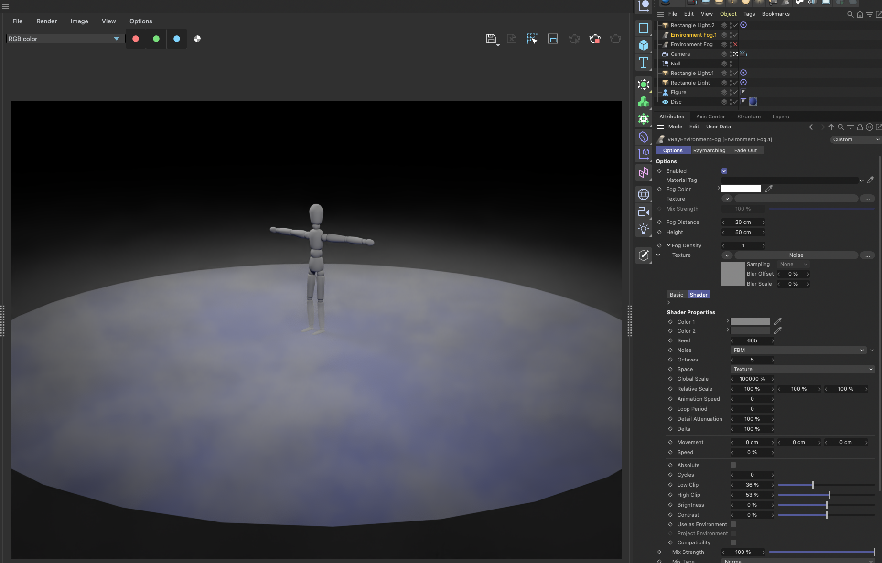Screen dimensions: 882x563
Task: Click the Fog Distance value field
Action: click(x=743, y=222)
